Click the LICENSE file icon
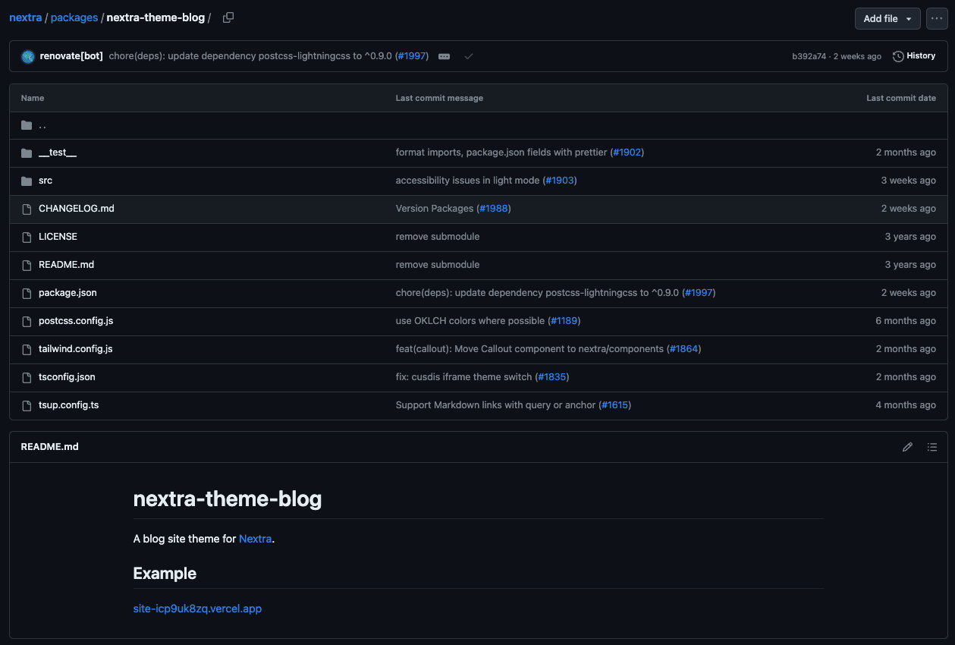Screen dimensions: 955x645 (x=27, y=237)
